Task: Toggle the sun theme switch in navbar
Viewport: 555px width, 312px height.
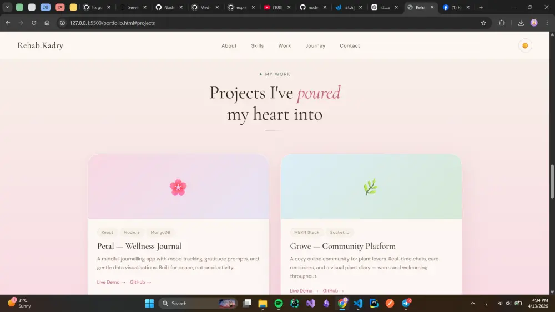Action: pos(525,45)
